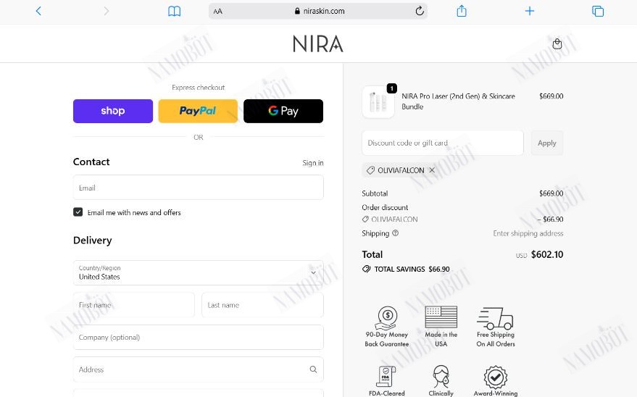Open the Country/Region dropdown
Image resolution: width=637 pixels, height=397 pixels.
(199, 273)
